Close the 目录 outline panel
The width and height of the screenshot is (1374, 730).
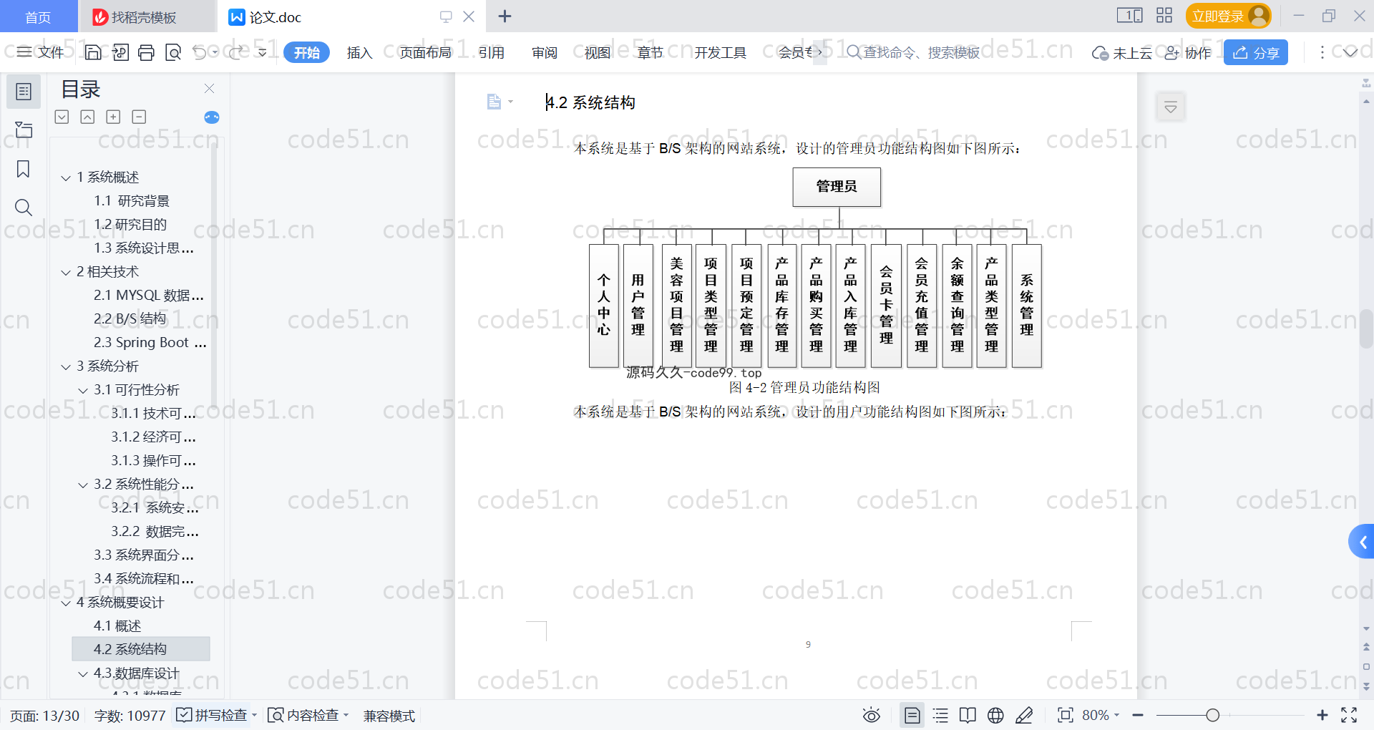coord(210,88)
